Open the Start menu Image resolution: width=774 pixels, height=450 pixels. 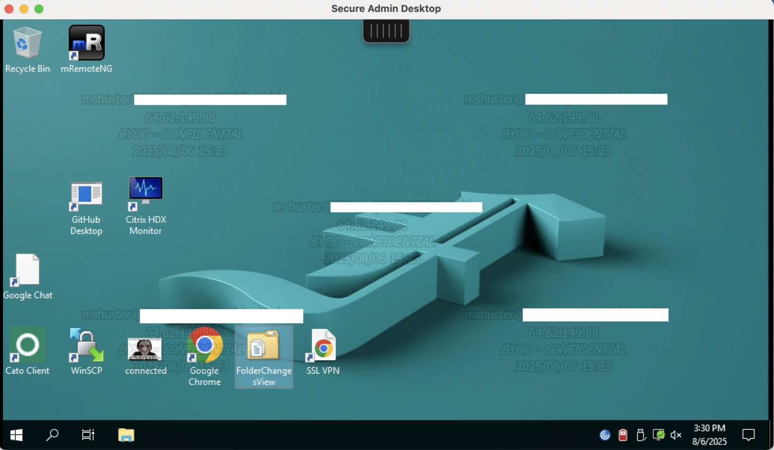(x=16, y=434)
